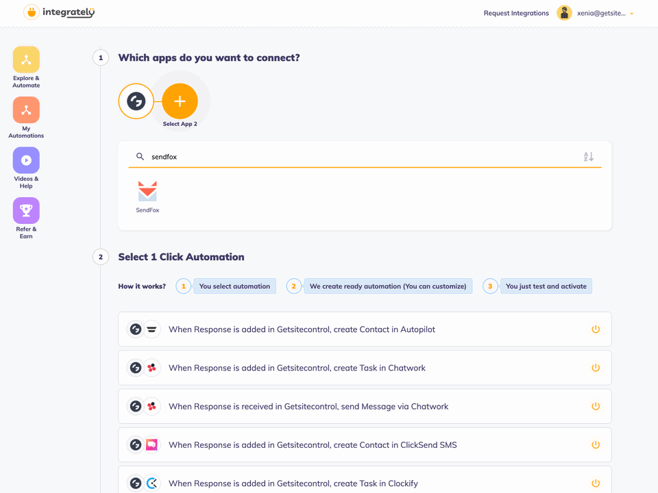Toggle the Clockify task automation switch
The width and height of the screenshot is (658, 493).
pos(596,483)
